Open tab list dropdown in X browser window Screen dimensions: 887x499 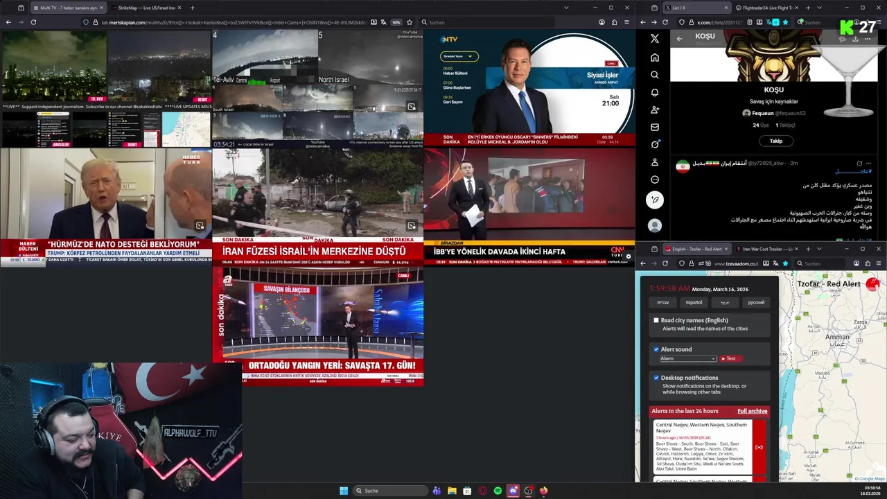(x=819, y=8)
